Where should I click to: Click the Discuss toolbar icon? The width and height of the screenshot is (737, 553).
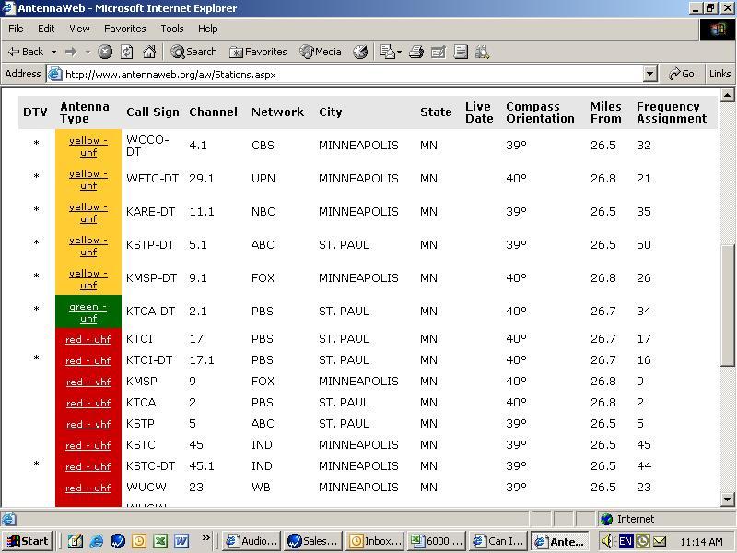[x=461, y=52]
